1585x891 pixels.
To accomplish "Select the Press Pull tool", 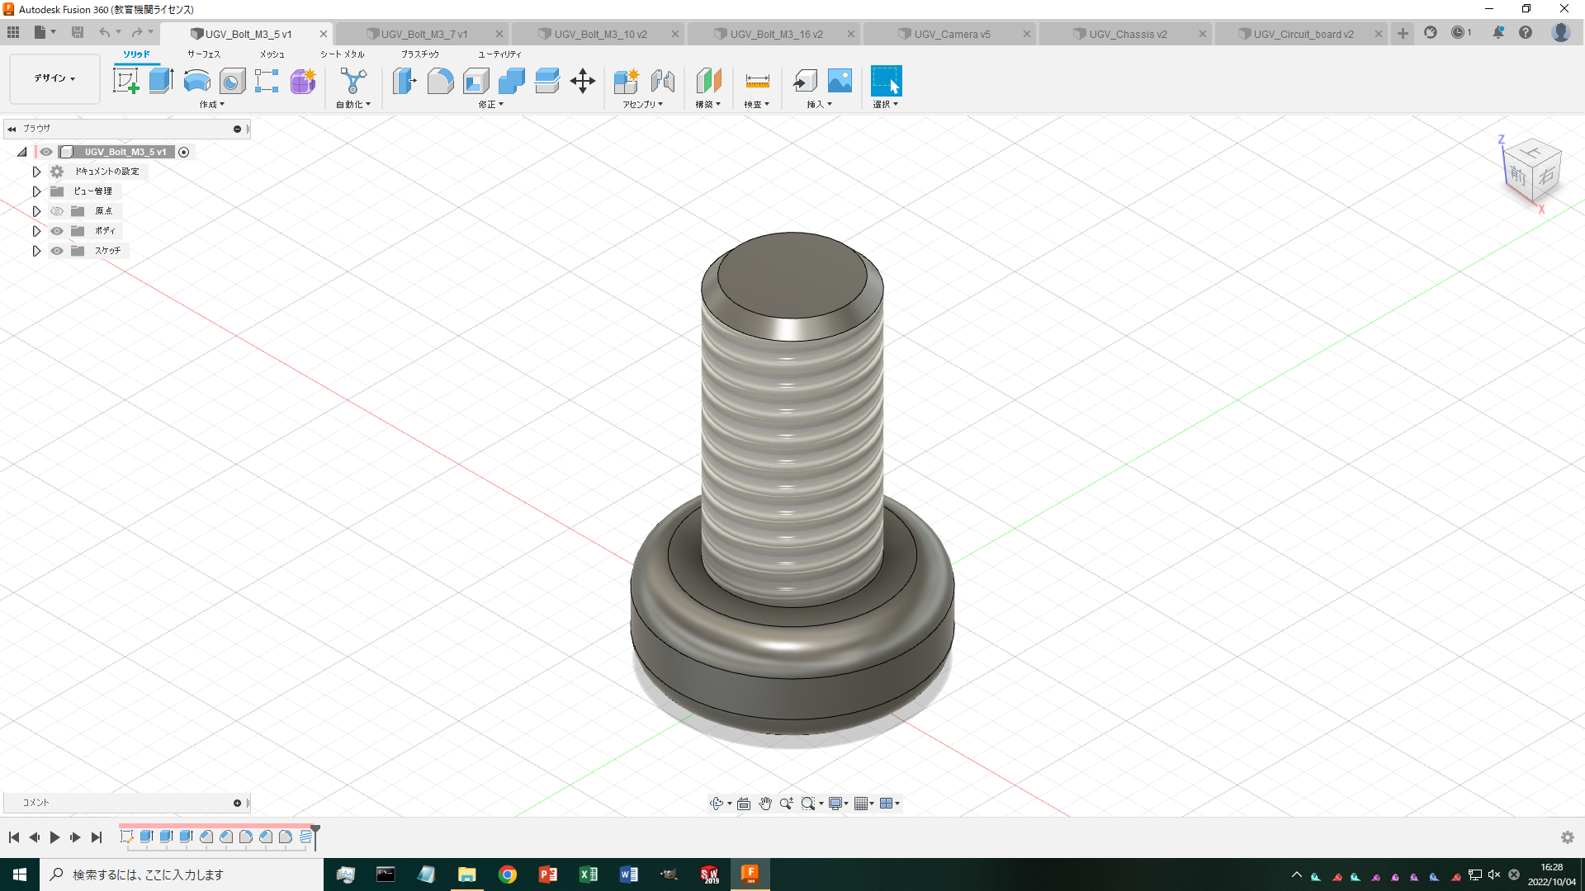I will point(405,81).
